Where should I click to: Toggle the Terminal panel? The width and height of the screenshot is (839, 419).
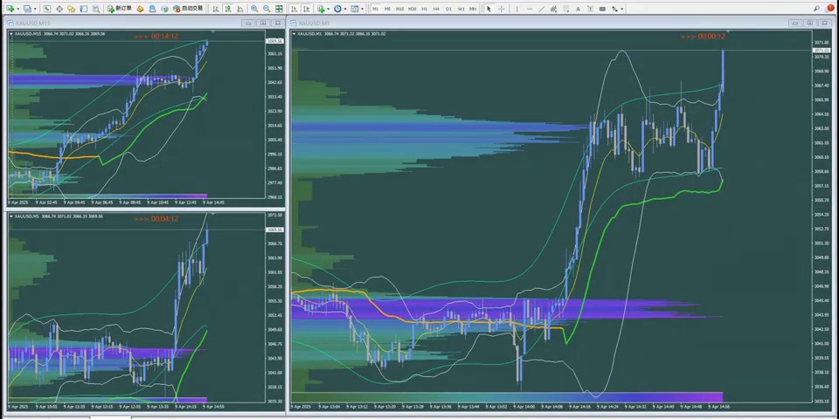(x=84, y=9)
